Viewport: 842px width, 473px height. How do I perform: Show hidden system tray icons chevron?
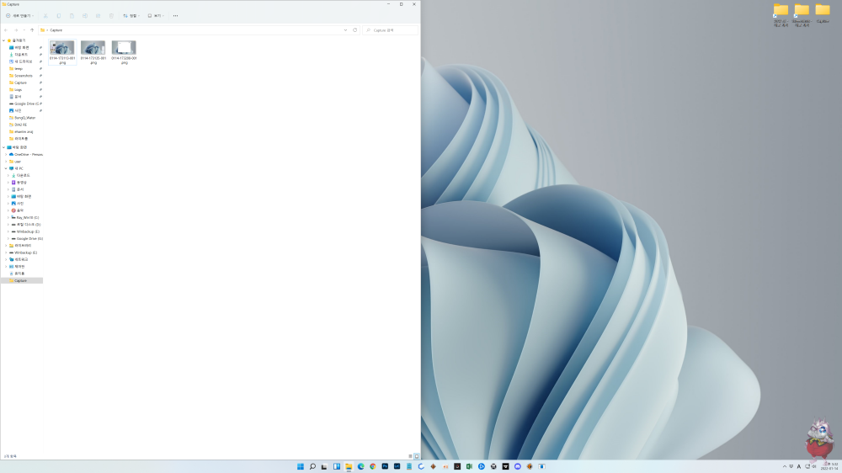click(x=785, y=466)
